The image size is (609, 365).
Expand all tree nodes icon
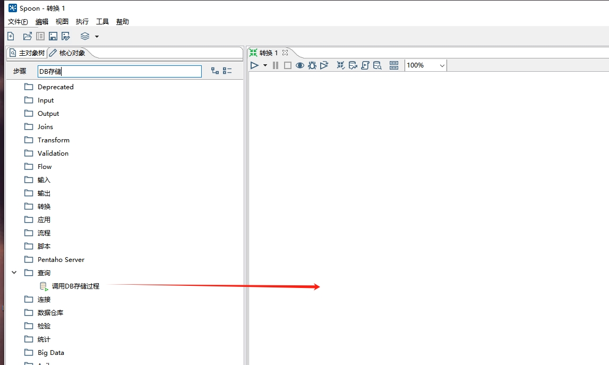[215, 71]
